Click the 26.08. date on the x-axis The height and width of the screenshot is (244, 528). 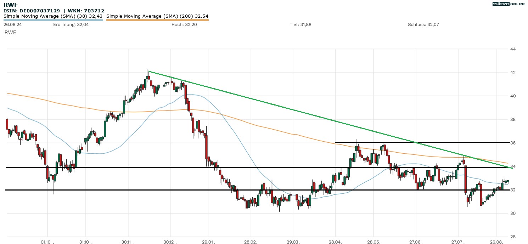[497, 242]
